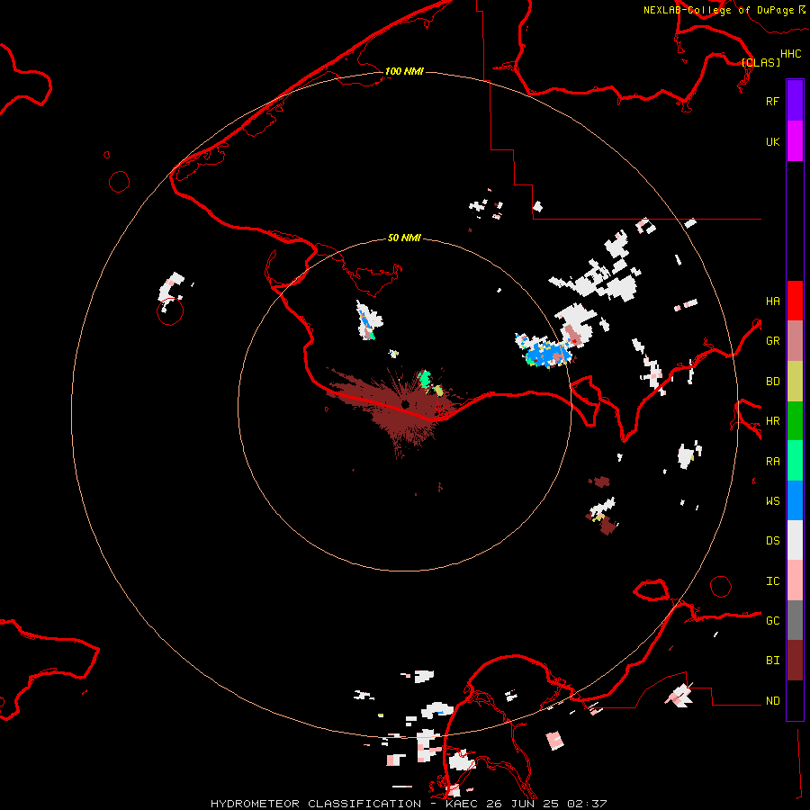Click the '[CLAS]' unit label
Viewport: 810px width, 810px height.
click(760, 62)
